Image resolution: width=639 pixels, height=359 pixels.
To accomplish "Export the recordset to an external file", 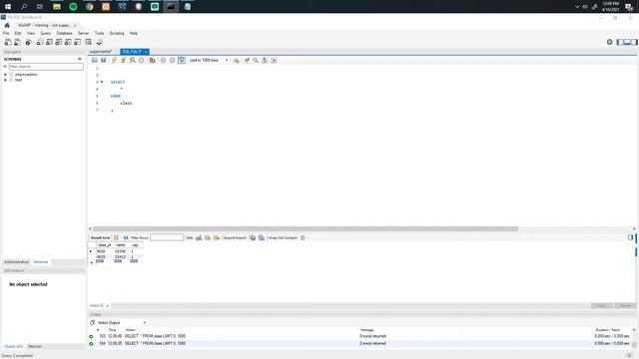I will (x=253, y=237).
